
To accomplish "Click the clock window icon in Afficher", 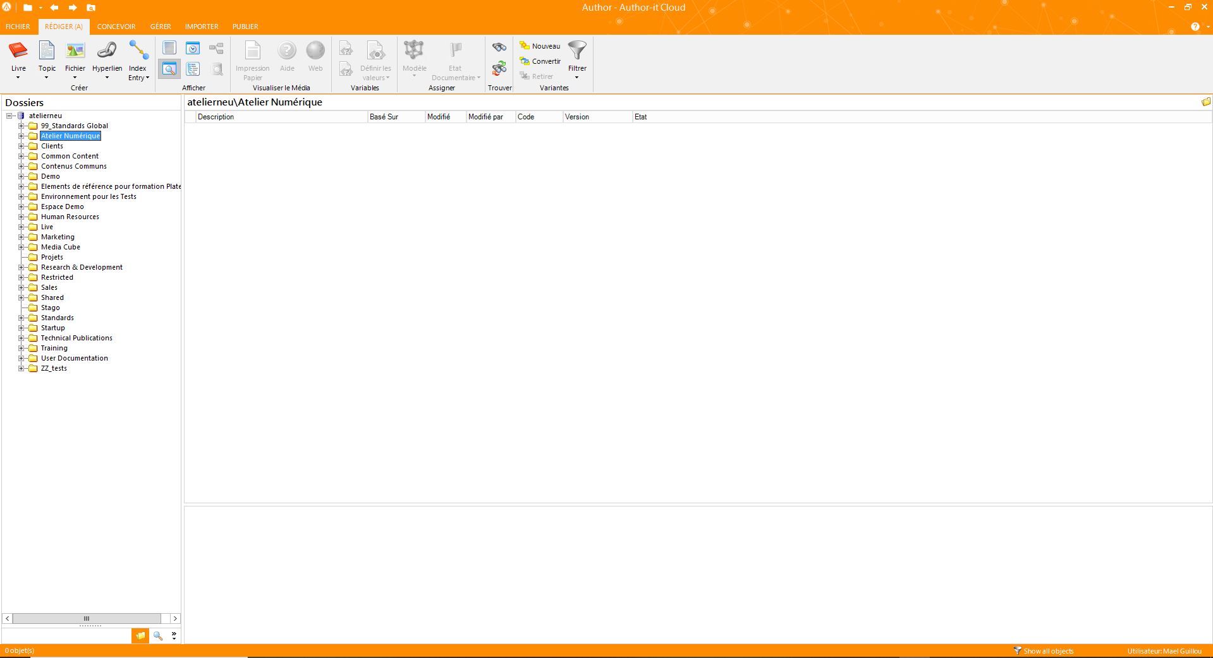I will point(193,48).
